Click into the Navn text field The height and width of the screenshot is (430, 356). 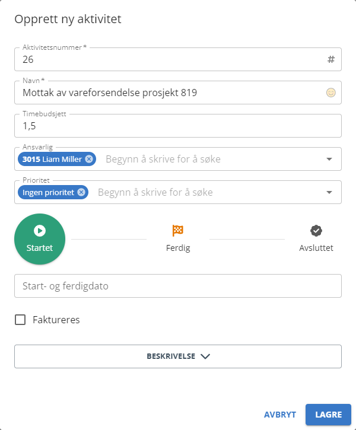pos(173,93)
